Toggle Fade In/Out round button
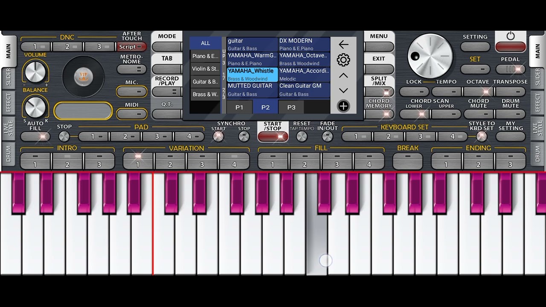This screenshot has height=307, width=546. tap(327, 136)
